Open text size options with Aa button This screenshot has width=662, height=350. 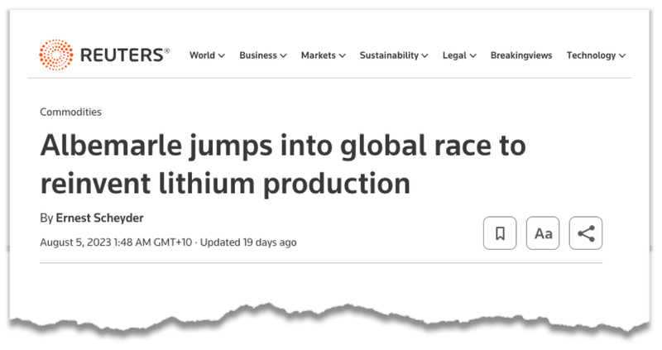[x=543, y=233]
